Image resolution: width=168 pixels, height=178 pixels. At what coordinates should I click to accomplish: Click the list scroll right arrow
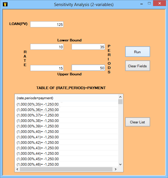point(116,169)
